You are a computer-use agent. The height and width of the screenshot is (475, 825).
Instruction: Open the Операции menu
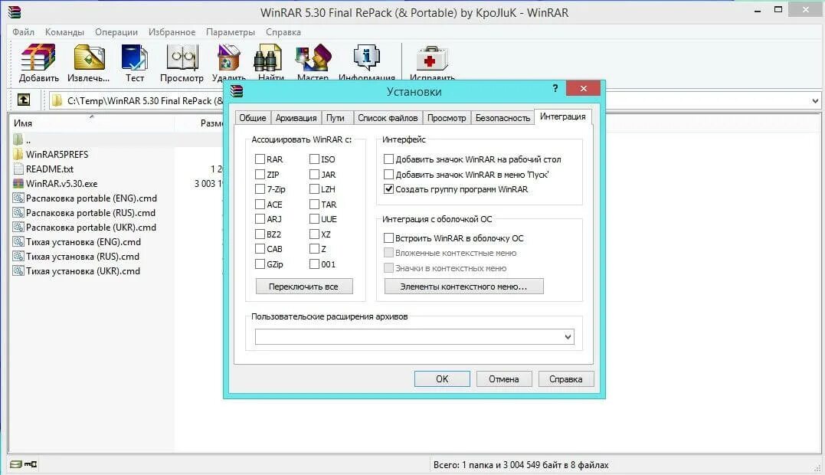pyautogui.click(x=116, y=32)
